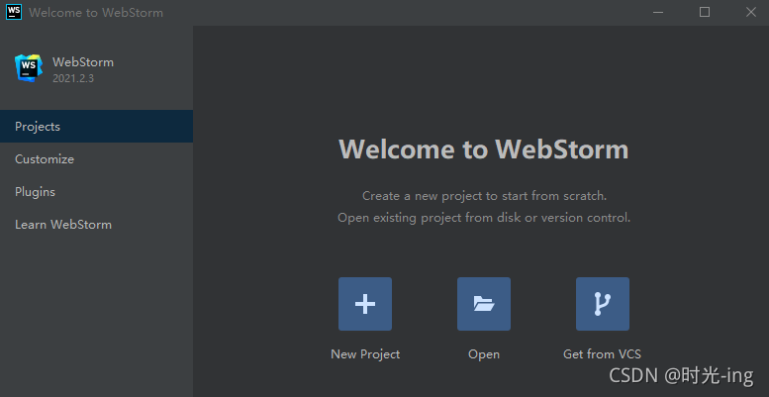Open the Customize section
This screenshot has height=397, width=769.
(x=96, y=159)
